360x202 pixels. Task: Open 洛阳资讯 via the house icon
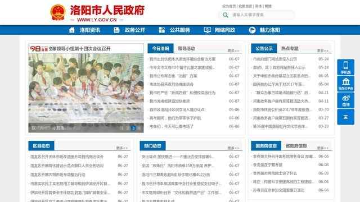tap(72, 30)
